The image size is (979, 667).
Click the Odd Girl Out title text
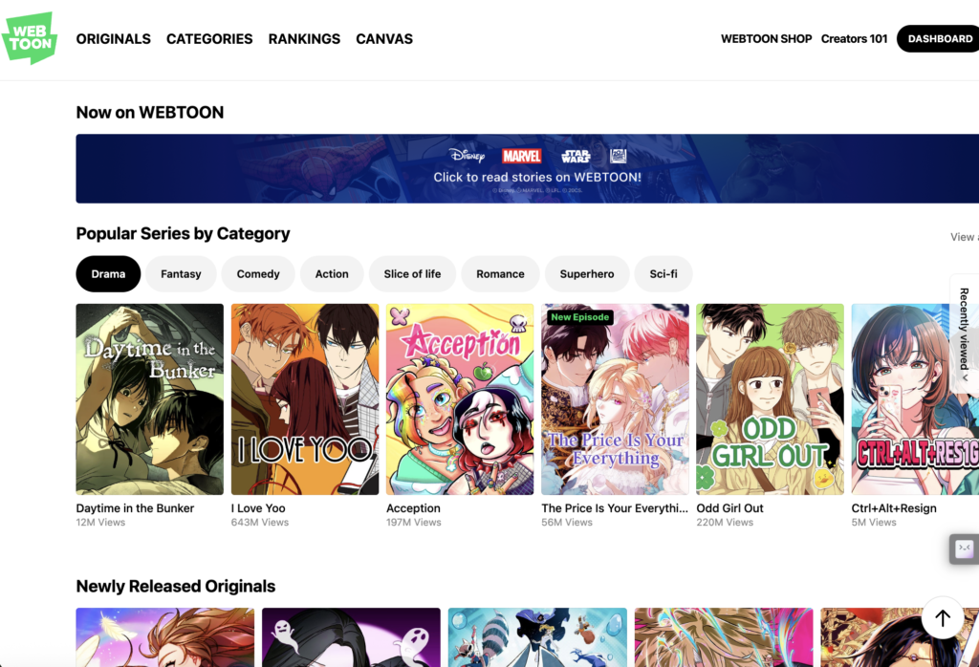[729, 507]
